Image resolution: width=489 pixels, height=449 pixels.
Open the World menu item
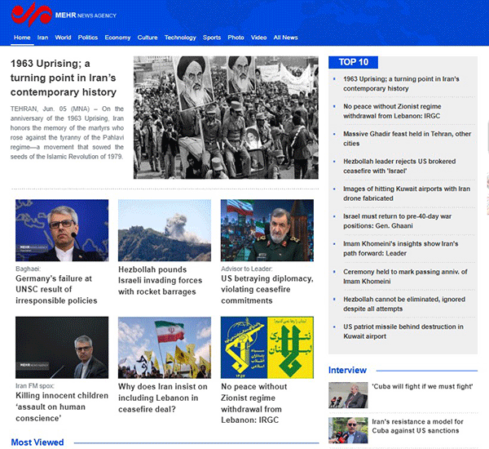tap(63, 38)
